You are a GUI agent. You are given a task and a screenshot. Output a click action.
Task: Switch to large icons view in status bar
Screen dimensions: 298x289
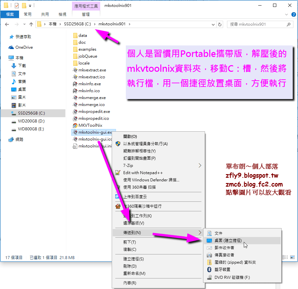[x=292, y=257]
